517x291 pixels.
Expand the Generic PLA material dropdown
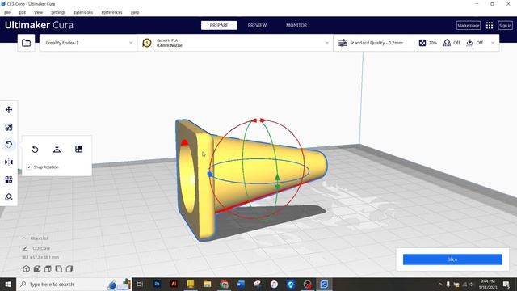235,43
